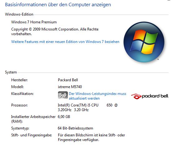Image resolution: width=171 pixels, height=146 pixels.
Task: Click the 'Klassifikation:' label
Action: point(22,94)
